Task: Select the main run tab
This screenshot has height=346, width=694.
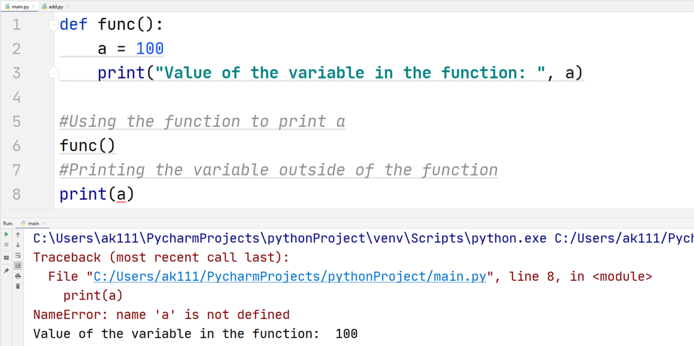Action: pyautogui.click(x=33, y=223)
